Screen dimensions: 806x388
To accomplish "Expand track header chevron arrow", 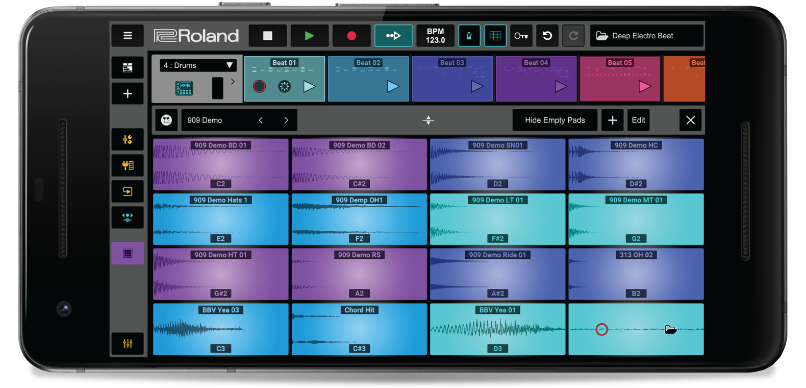I will click(x=233, y=82).
